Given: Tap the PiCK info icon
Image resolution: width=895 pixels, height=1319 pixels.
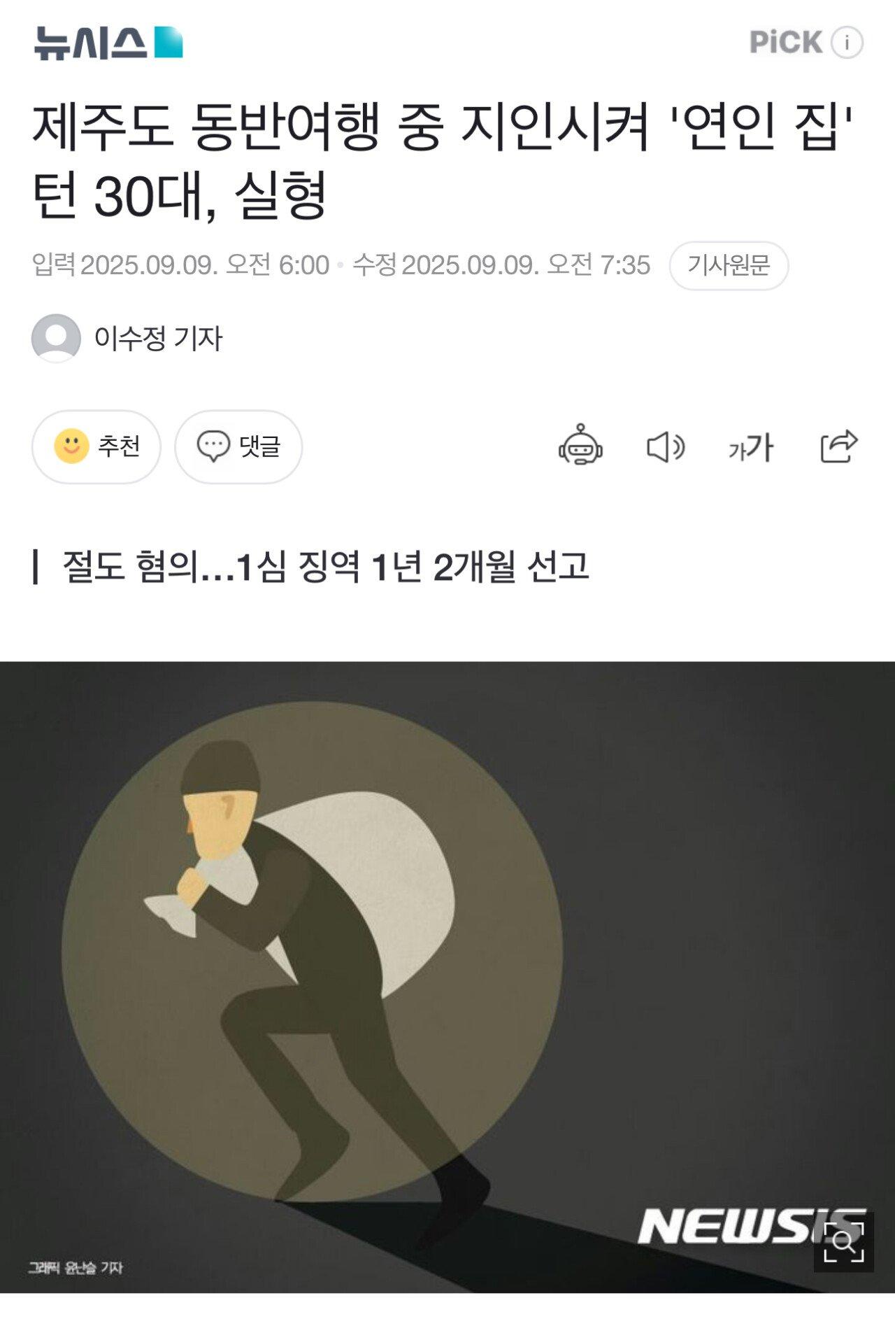Looking at the screenshot, I should pyautogui.click(x=847, y=43).
